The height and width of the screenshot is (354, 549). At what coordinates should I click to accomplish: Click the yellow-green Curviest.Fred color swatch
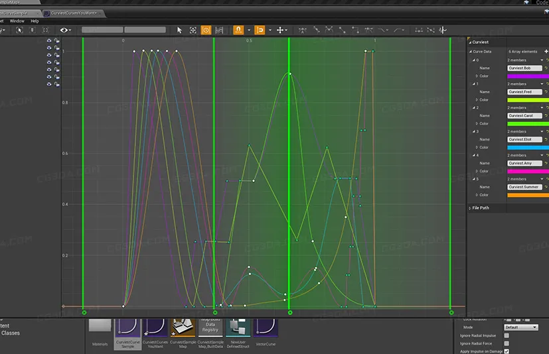tap(528, 99)
